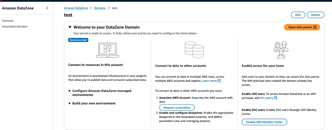
Task: Click the test breadcrumb text
Action: click(x=114, y=8)
